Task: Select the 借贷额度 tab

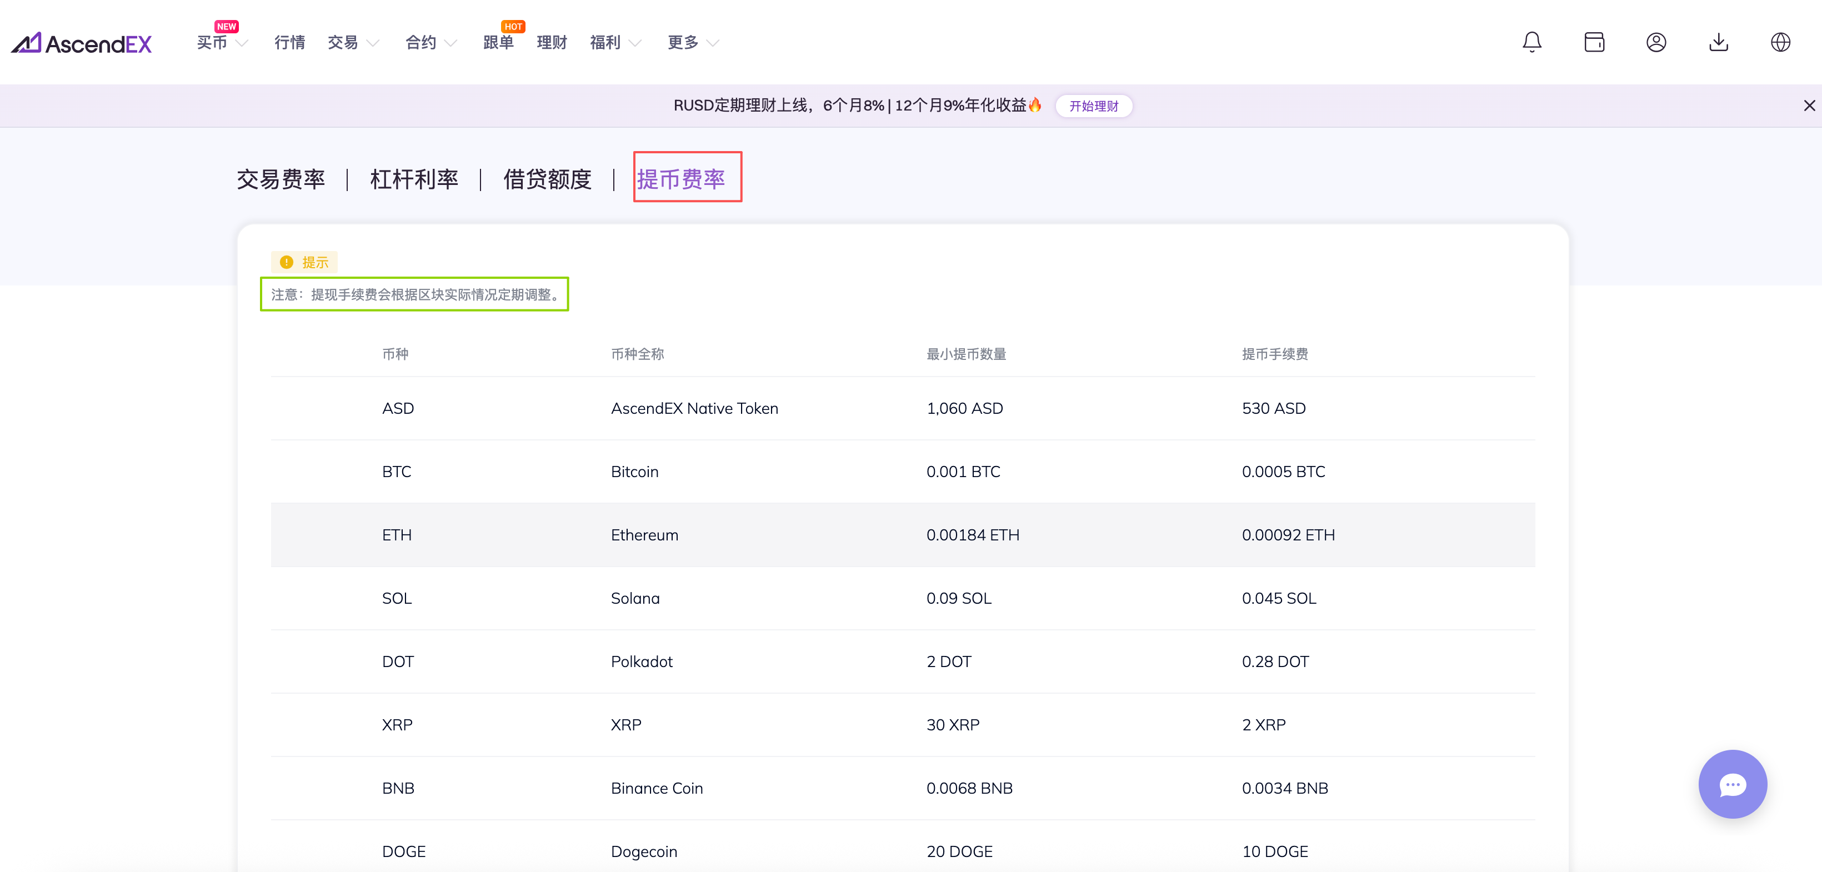Action: tap(547, 179)
